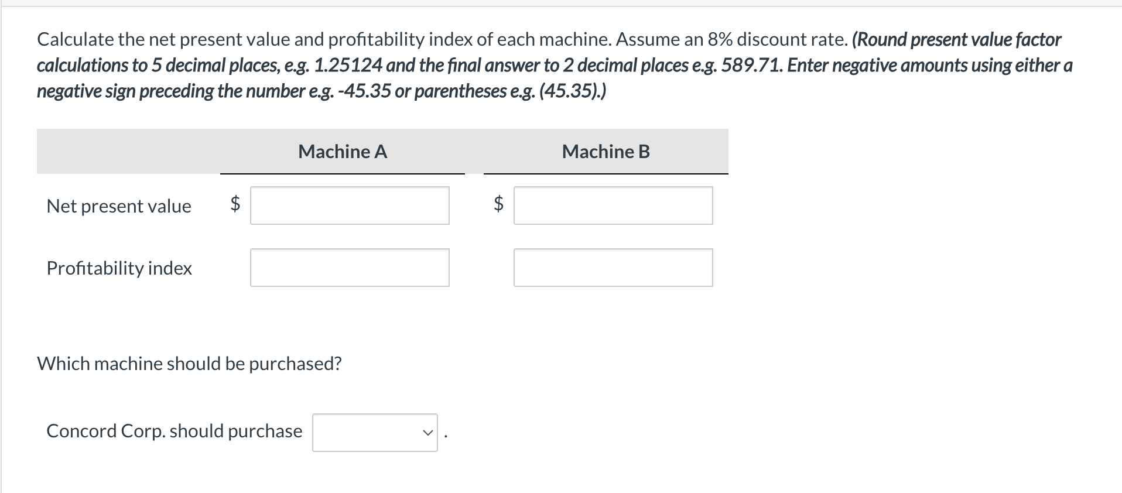Click the dropdown chevron next to purchase
The height and width of the screenshot is (493, 1122).
427,433
